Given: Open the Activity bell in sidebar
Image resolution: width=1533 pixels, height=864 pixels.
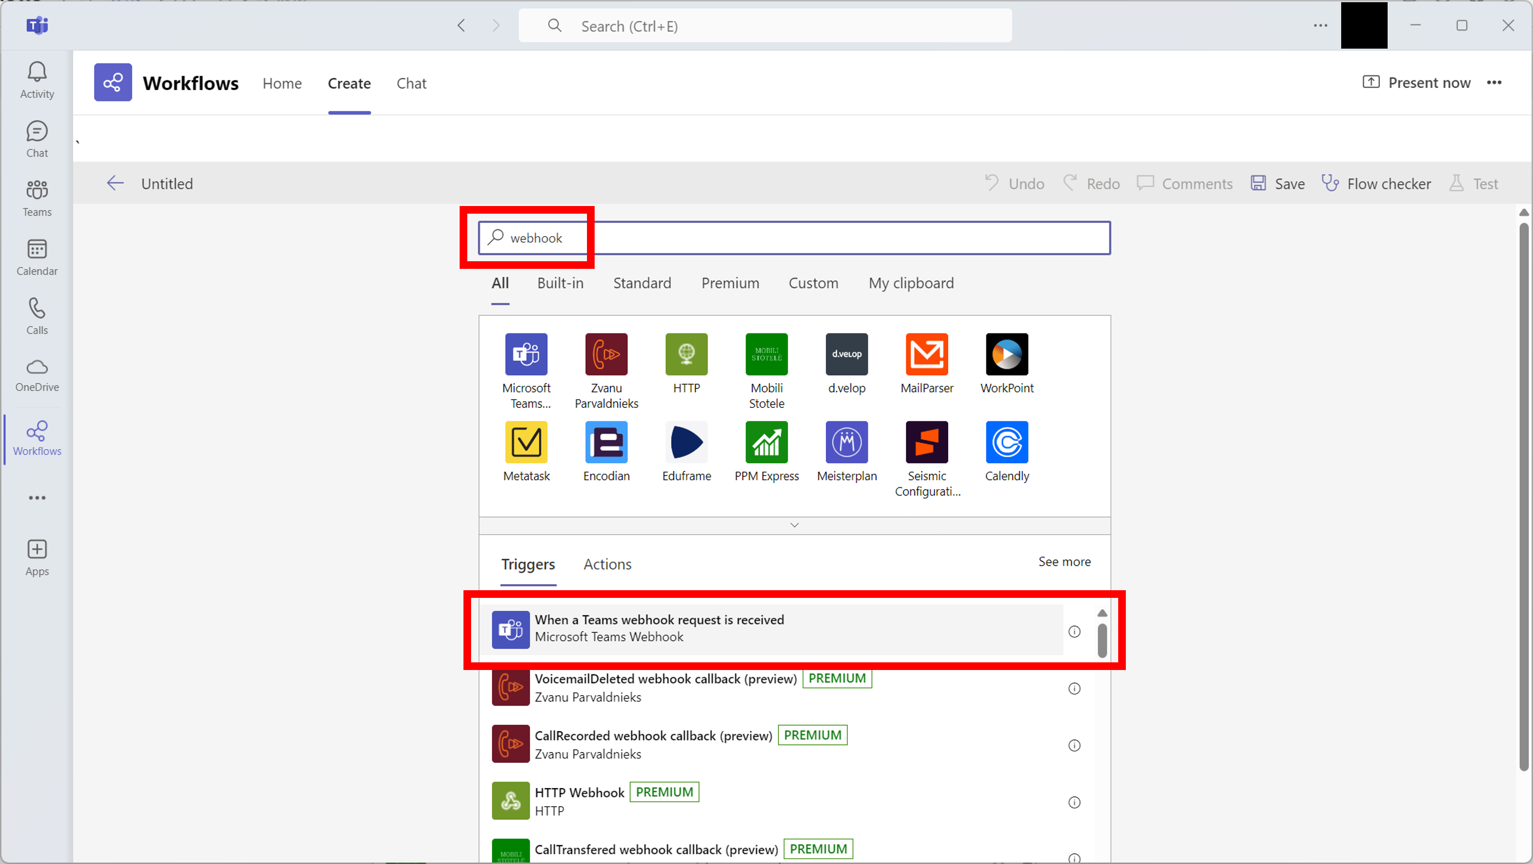Looking at the screenshot, I should (37, 80).
